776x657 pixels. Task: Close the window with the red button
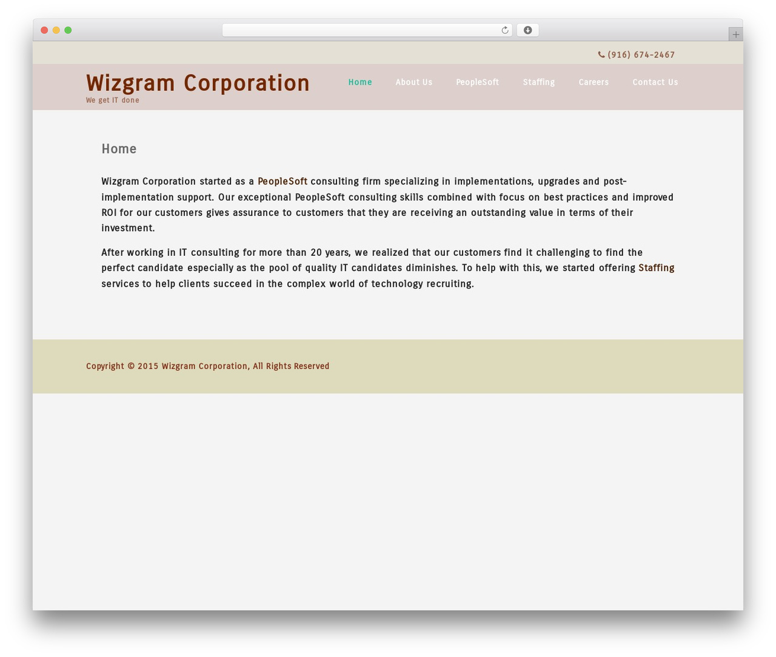(x=44, y=30)
